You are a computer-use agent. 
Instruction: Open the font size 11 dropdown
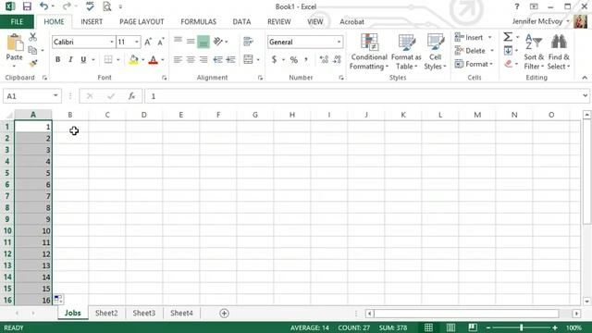pyautogui.click(x=137, y=42)
